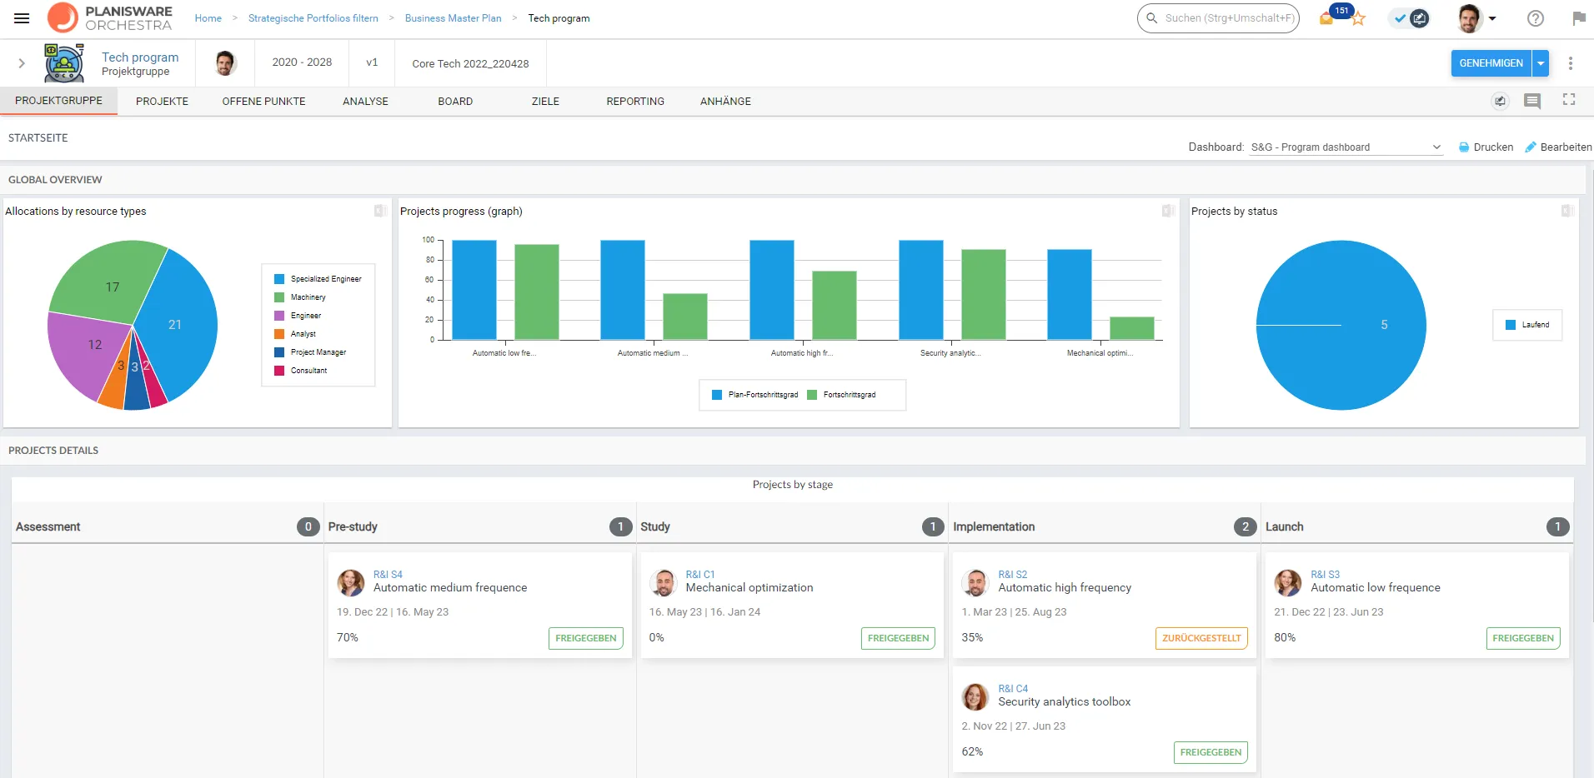Click the flag icon in header

click(1578, 18)
